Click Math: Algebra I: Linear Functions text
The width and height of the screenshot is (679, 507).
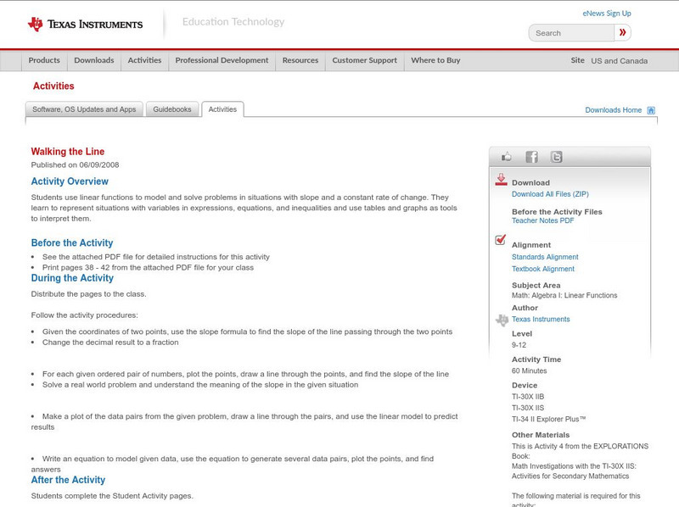564,295
